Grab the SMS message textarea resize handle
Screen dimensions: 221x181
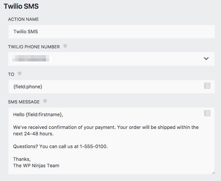pos(213,172)
